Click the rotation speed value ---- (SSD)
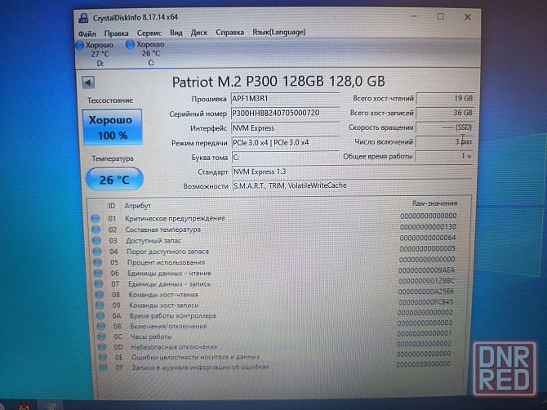The width and height of the screenshot is (547, 410). (x=445, y=127)
